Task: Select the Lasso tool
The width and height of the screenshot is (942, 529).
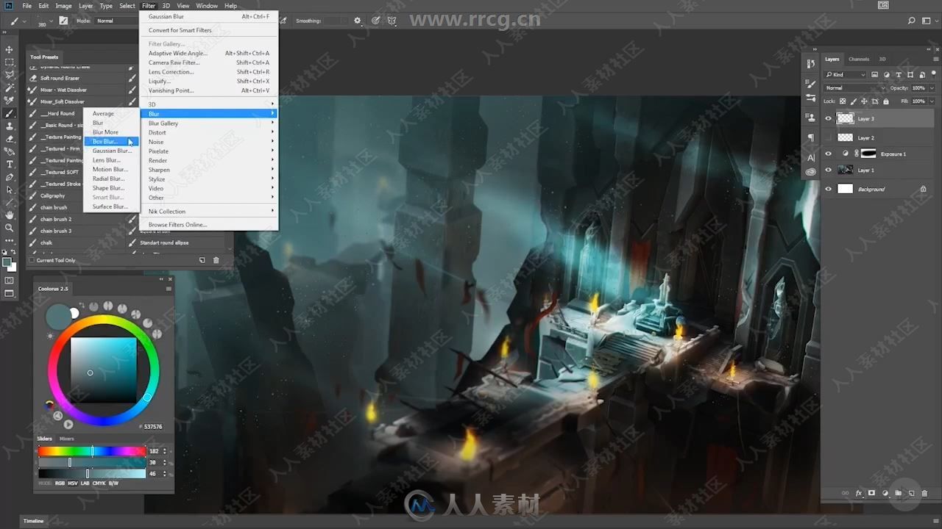Action: tap(10, 75)
